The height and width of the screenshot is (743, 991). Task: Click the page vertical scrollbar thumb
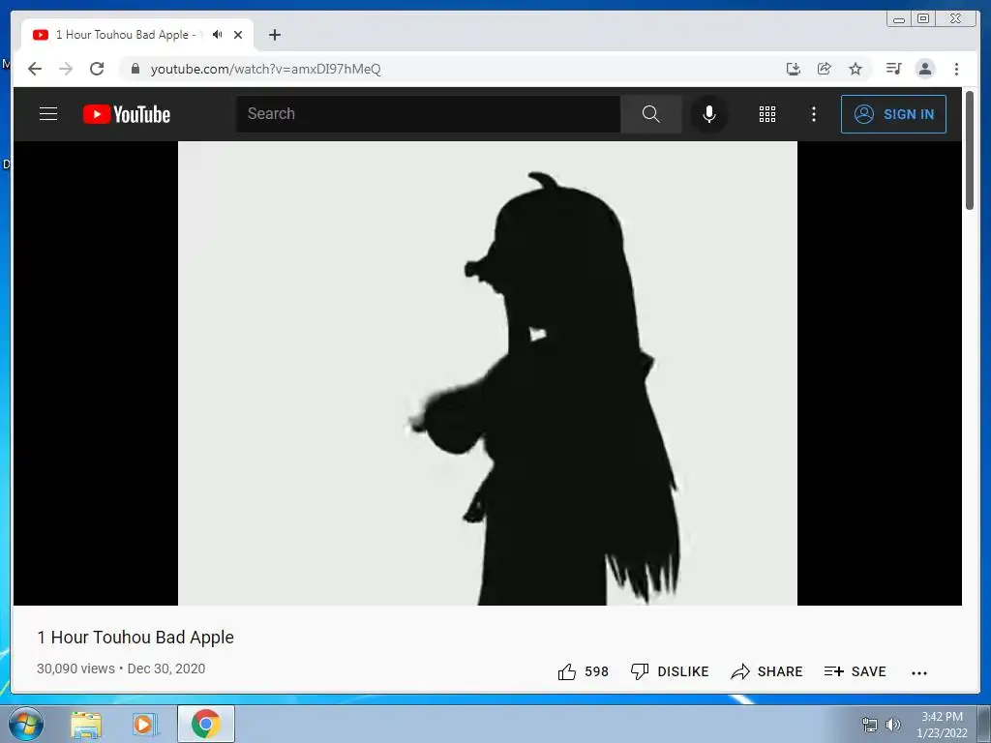pyautogui.click(x=970, y=150)
